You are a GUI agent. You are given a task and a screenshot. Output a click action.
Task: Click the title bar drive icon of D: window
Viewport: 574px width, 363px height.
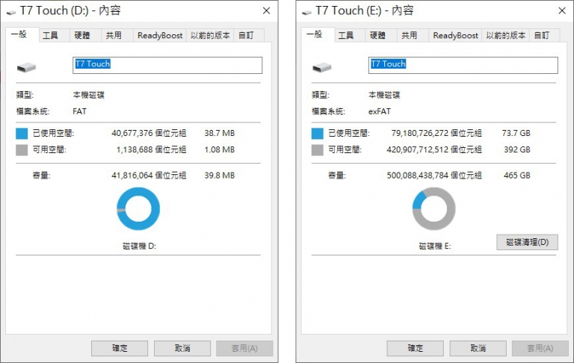(x=11, y=13)
